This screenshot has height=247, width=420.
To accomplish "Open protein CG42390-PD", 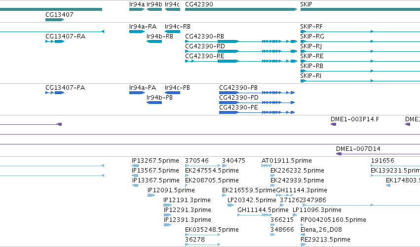I will pos(257,103).
